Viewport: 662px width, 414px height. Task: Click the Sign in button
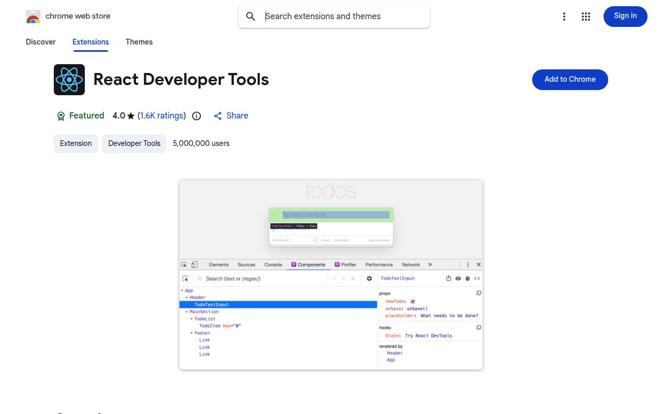pos(625,16)
